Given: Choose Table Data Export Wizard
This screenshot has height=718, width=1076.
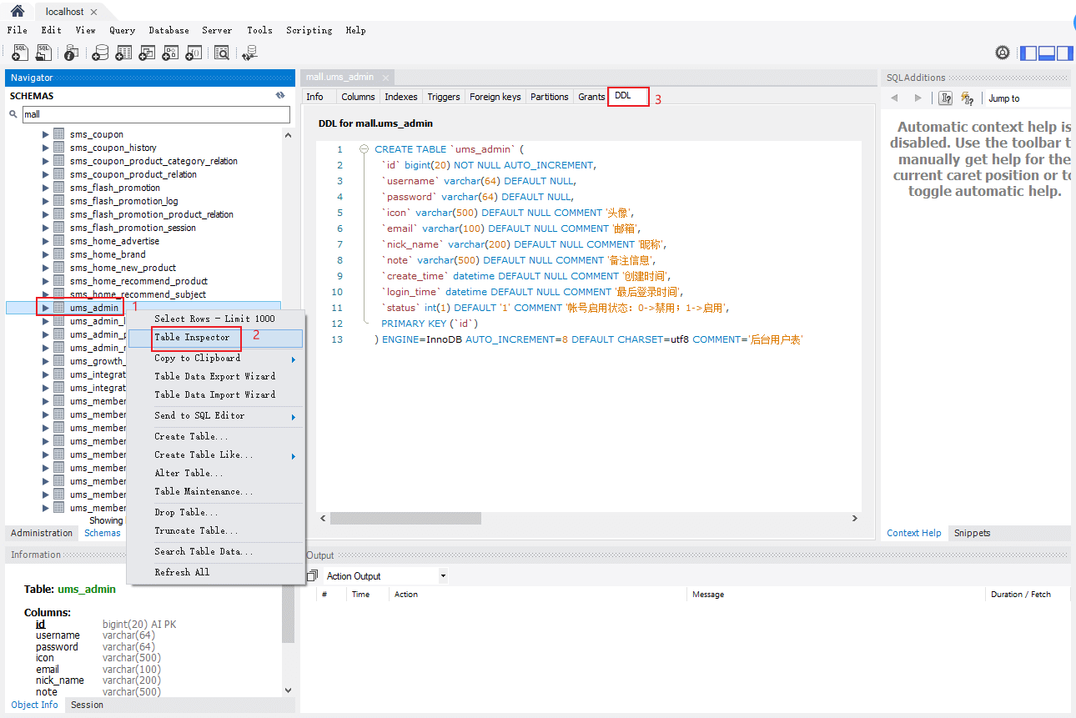Looking at the screenshot, I should click(x=215, y=377).
